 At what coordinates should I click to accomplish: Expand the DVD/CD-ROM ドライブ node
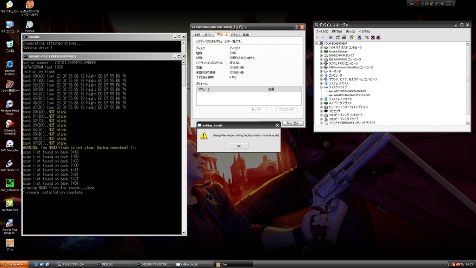click(321, 55)
